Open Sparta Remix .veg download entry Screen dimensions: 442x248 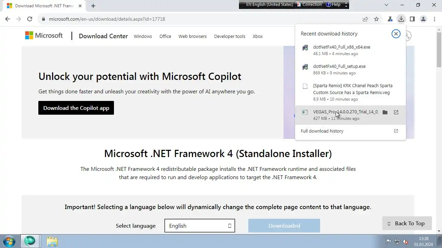pos(350,92)
